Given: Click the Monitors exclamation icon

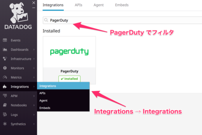Looking at the screenshot, I should pos(5,68).
